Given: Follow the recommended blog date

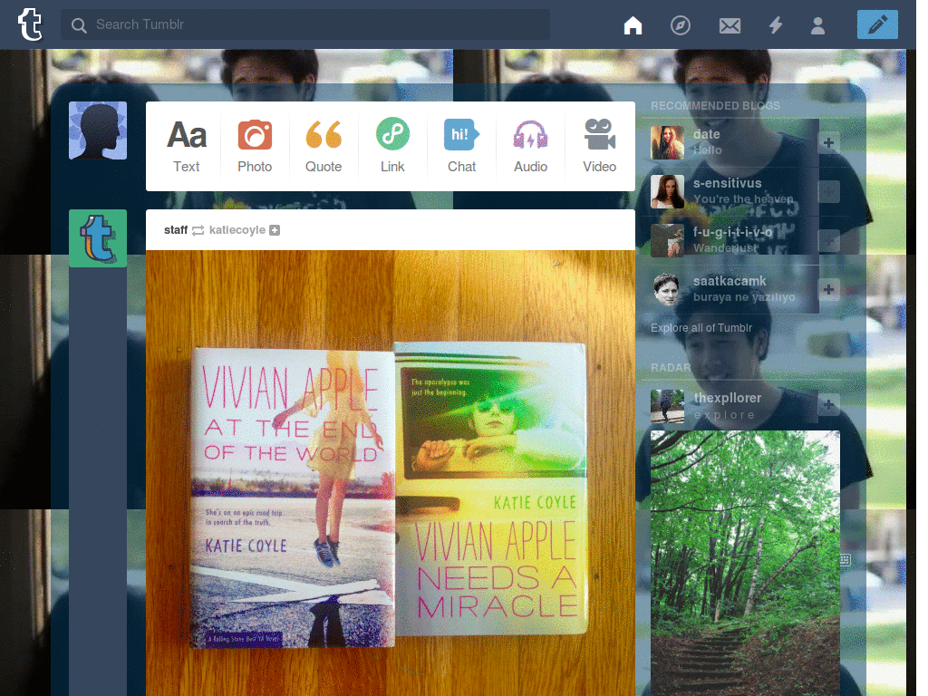Looking at the screenshot, I should click(828, 142).
